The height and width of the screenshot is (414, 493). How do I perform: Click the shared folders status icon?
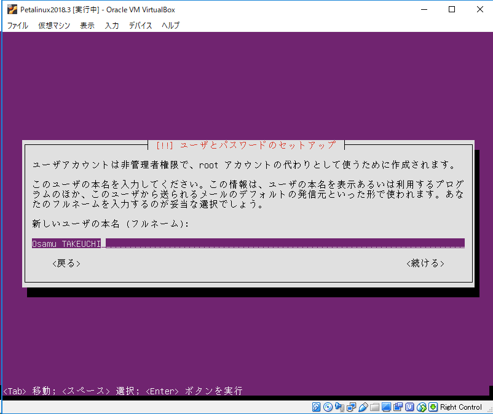pyautogui.click(x=376, y=407)
